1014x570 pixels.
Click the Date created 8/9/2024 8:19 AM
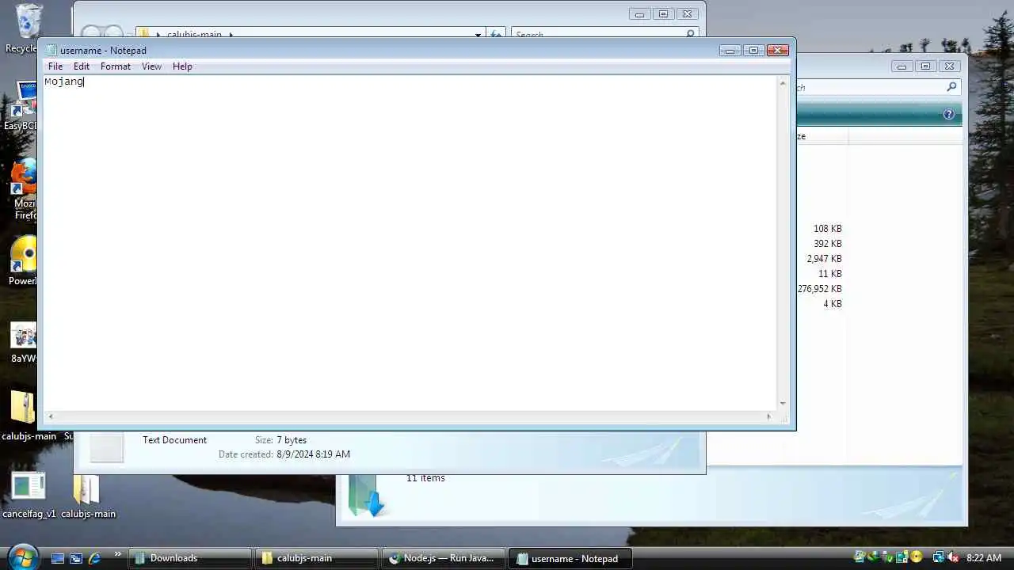pos(284,454)
